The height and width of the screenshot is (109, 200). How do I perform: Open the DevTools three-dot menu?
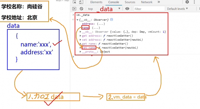194,2
